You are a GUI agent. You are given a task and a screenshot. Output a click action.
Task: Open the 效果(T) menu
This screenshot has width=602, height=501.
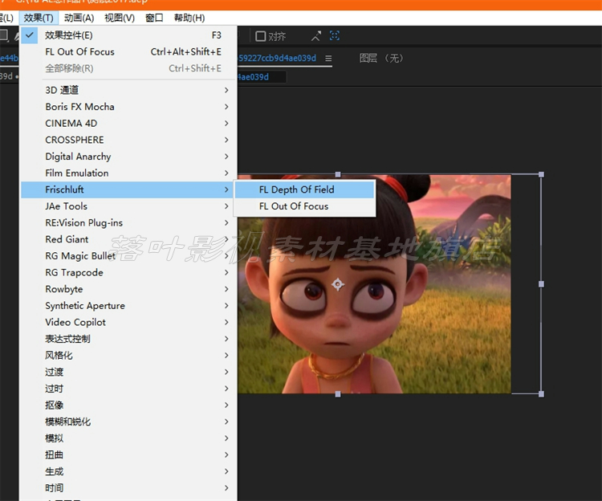pos(39,18)
